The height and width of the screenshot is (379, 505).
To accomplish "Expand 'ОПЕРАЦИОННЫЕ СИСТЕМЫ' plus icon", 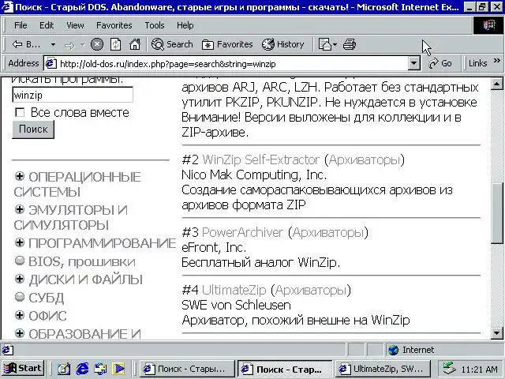I will (x=20, y=176).
